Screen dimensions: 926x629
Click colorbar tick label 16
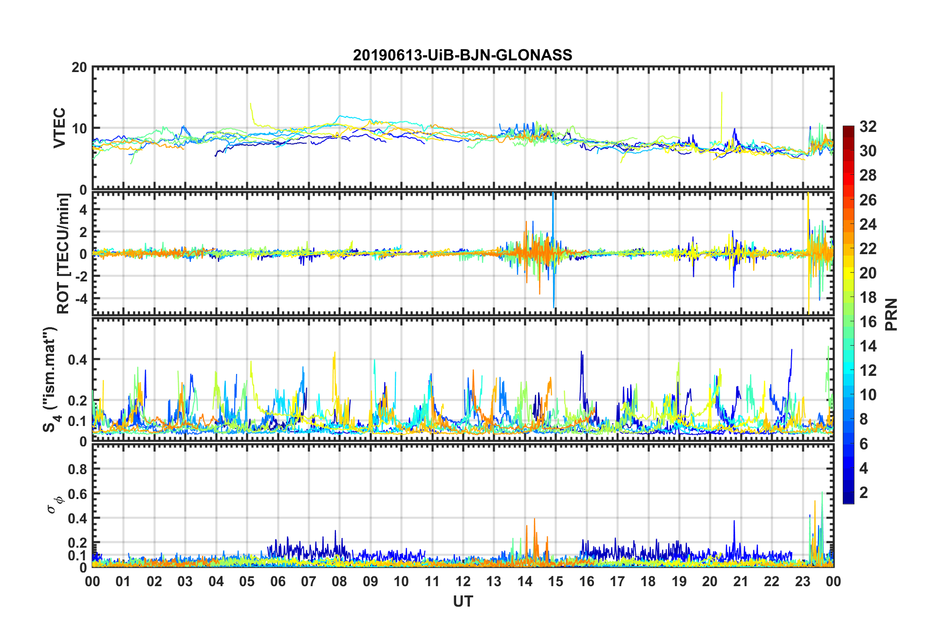tap(868, 321)
